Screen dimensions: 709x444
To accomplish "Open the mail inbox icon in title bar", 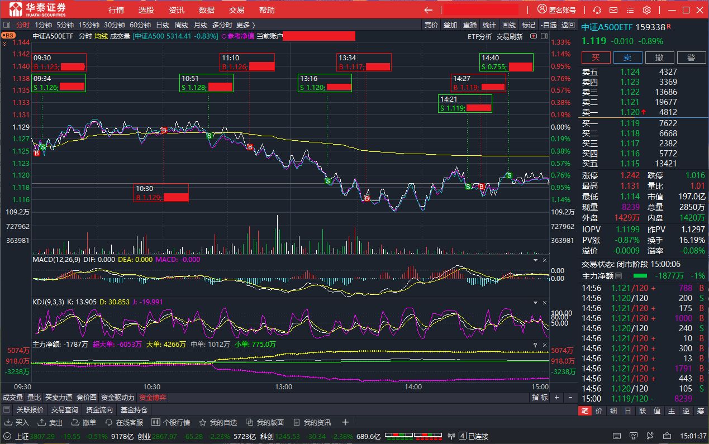I will click(x=613, y=10).
